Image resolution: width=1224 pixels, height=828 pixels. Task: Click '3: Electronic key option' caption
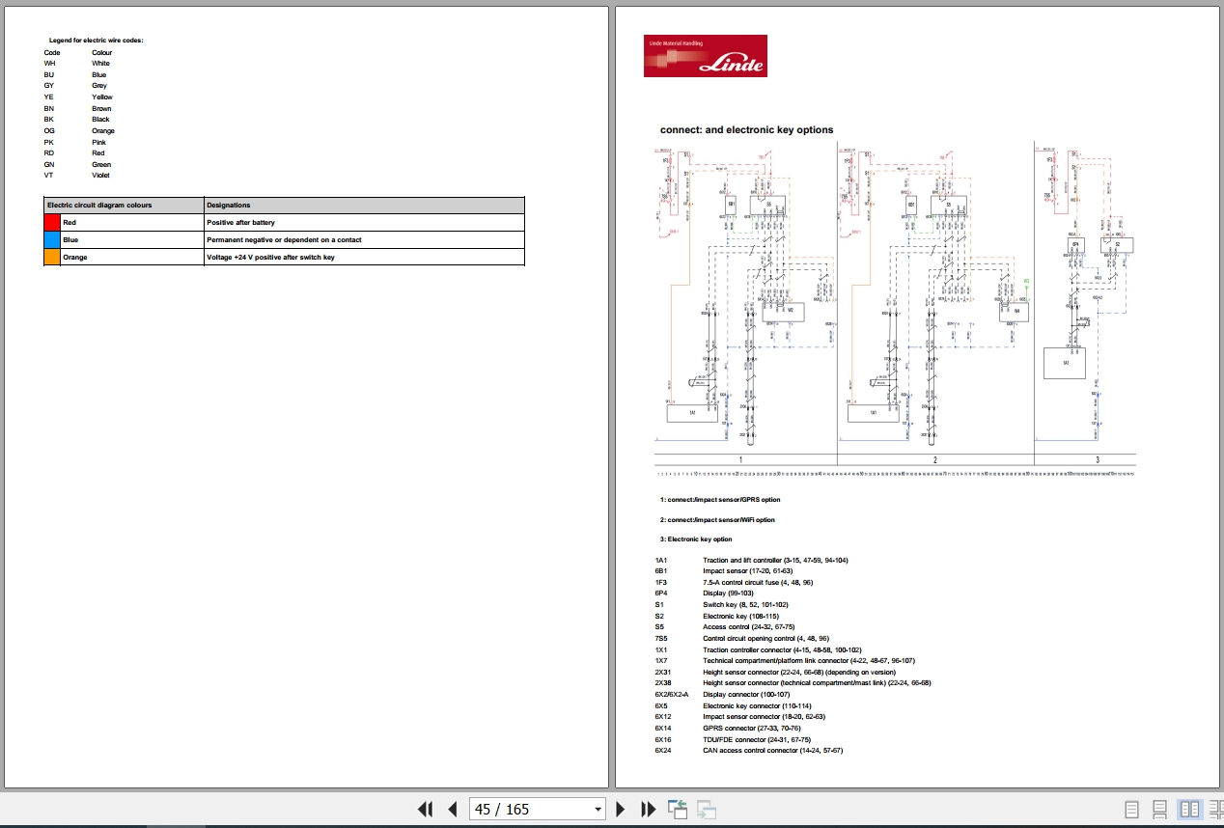pos(696,539)
